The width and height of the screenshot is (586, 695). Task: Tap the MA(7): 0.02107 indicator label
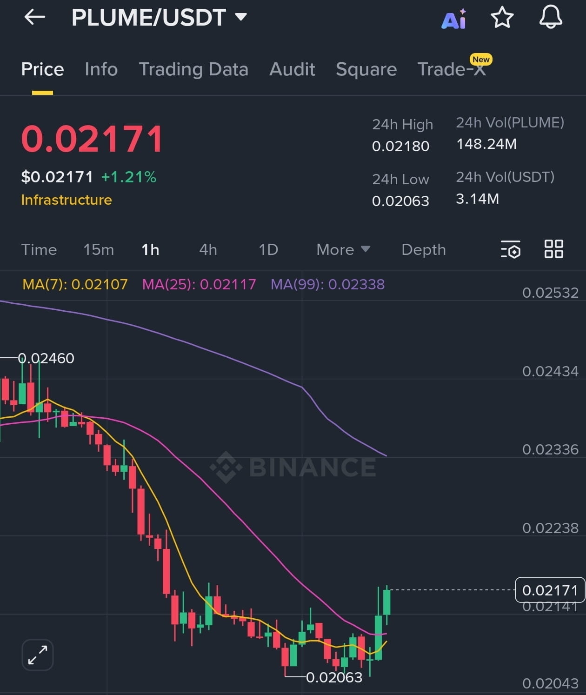[x=75, y=284]
